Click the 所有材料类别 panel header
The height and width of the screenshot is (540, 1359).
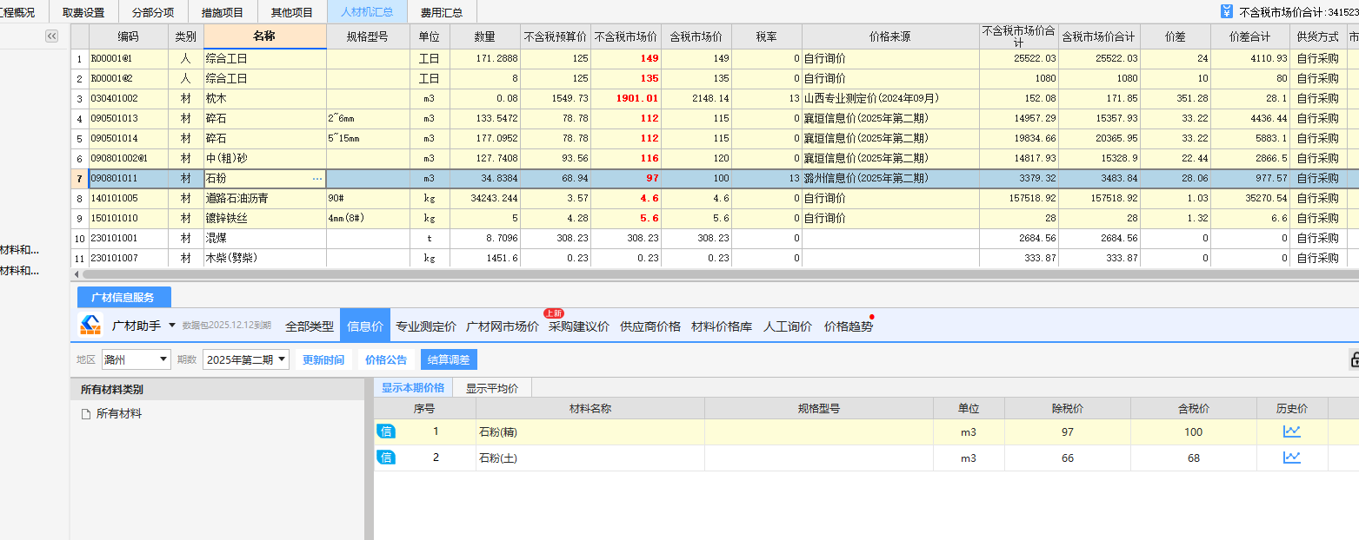coord(217,390)
